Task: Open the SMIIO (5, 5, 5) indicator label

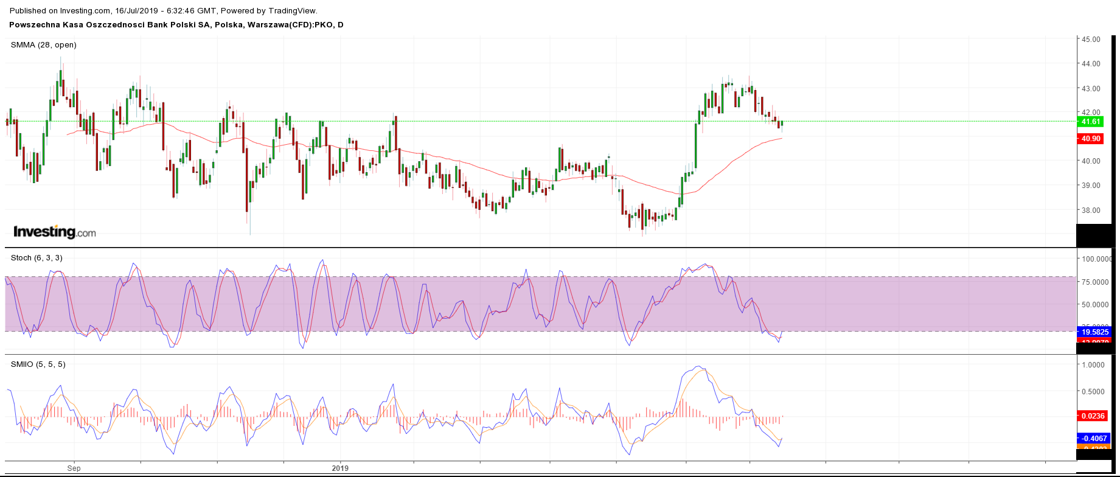Action: pyautogui.click(x=38, y=364)
